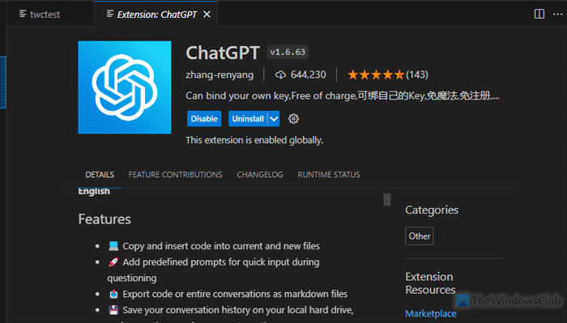Open the Feature Contributions tab
The image size is (567, 323).
176,175
